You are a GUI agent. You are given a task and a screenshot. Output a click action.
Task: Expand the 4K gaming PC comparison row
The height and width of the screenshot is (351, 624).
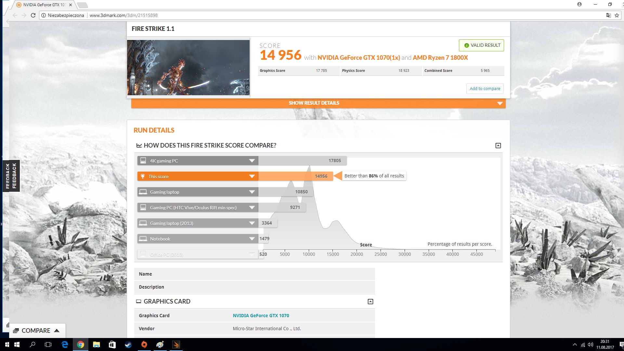(x=251, y=160)
